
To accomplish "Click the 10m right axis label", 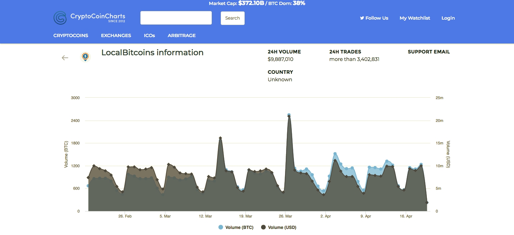I will tap(440, 166).
